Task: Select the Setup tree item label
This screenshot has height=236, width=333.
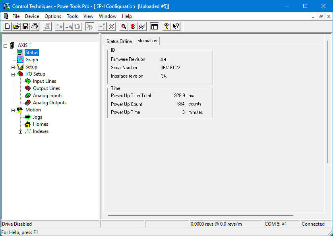Action: point(31,67)
